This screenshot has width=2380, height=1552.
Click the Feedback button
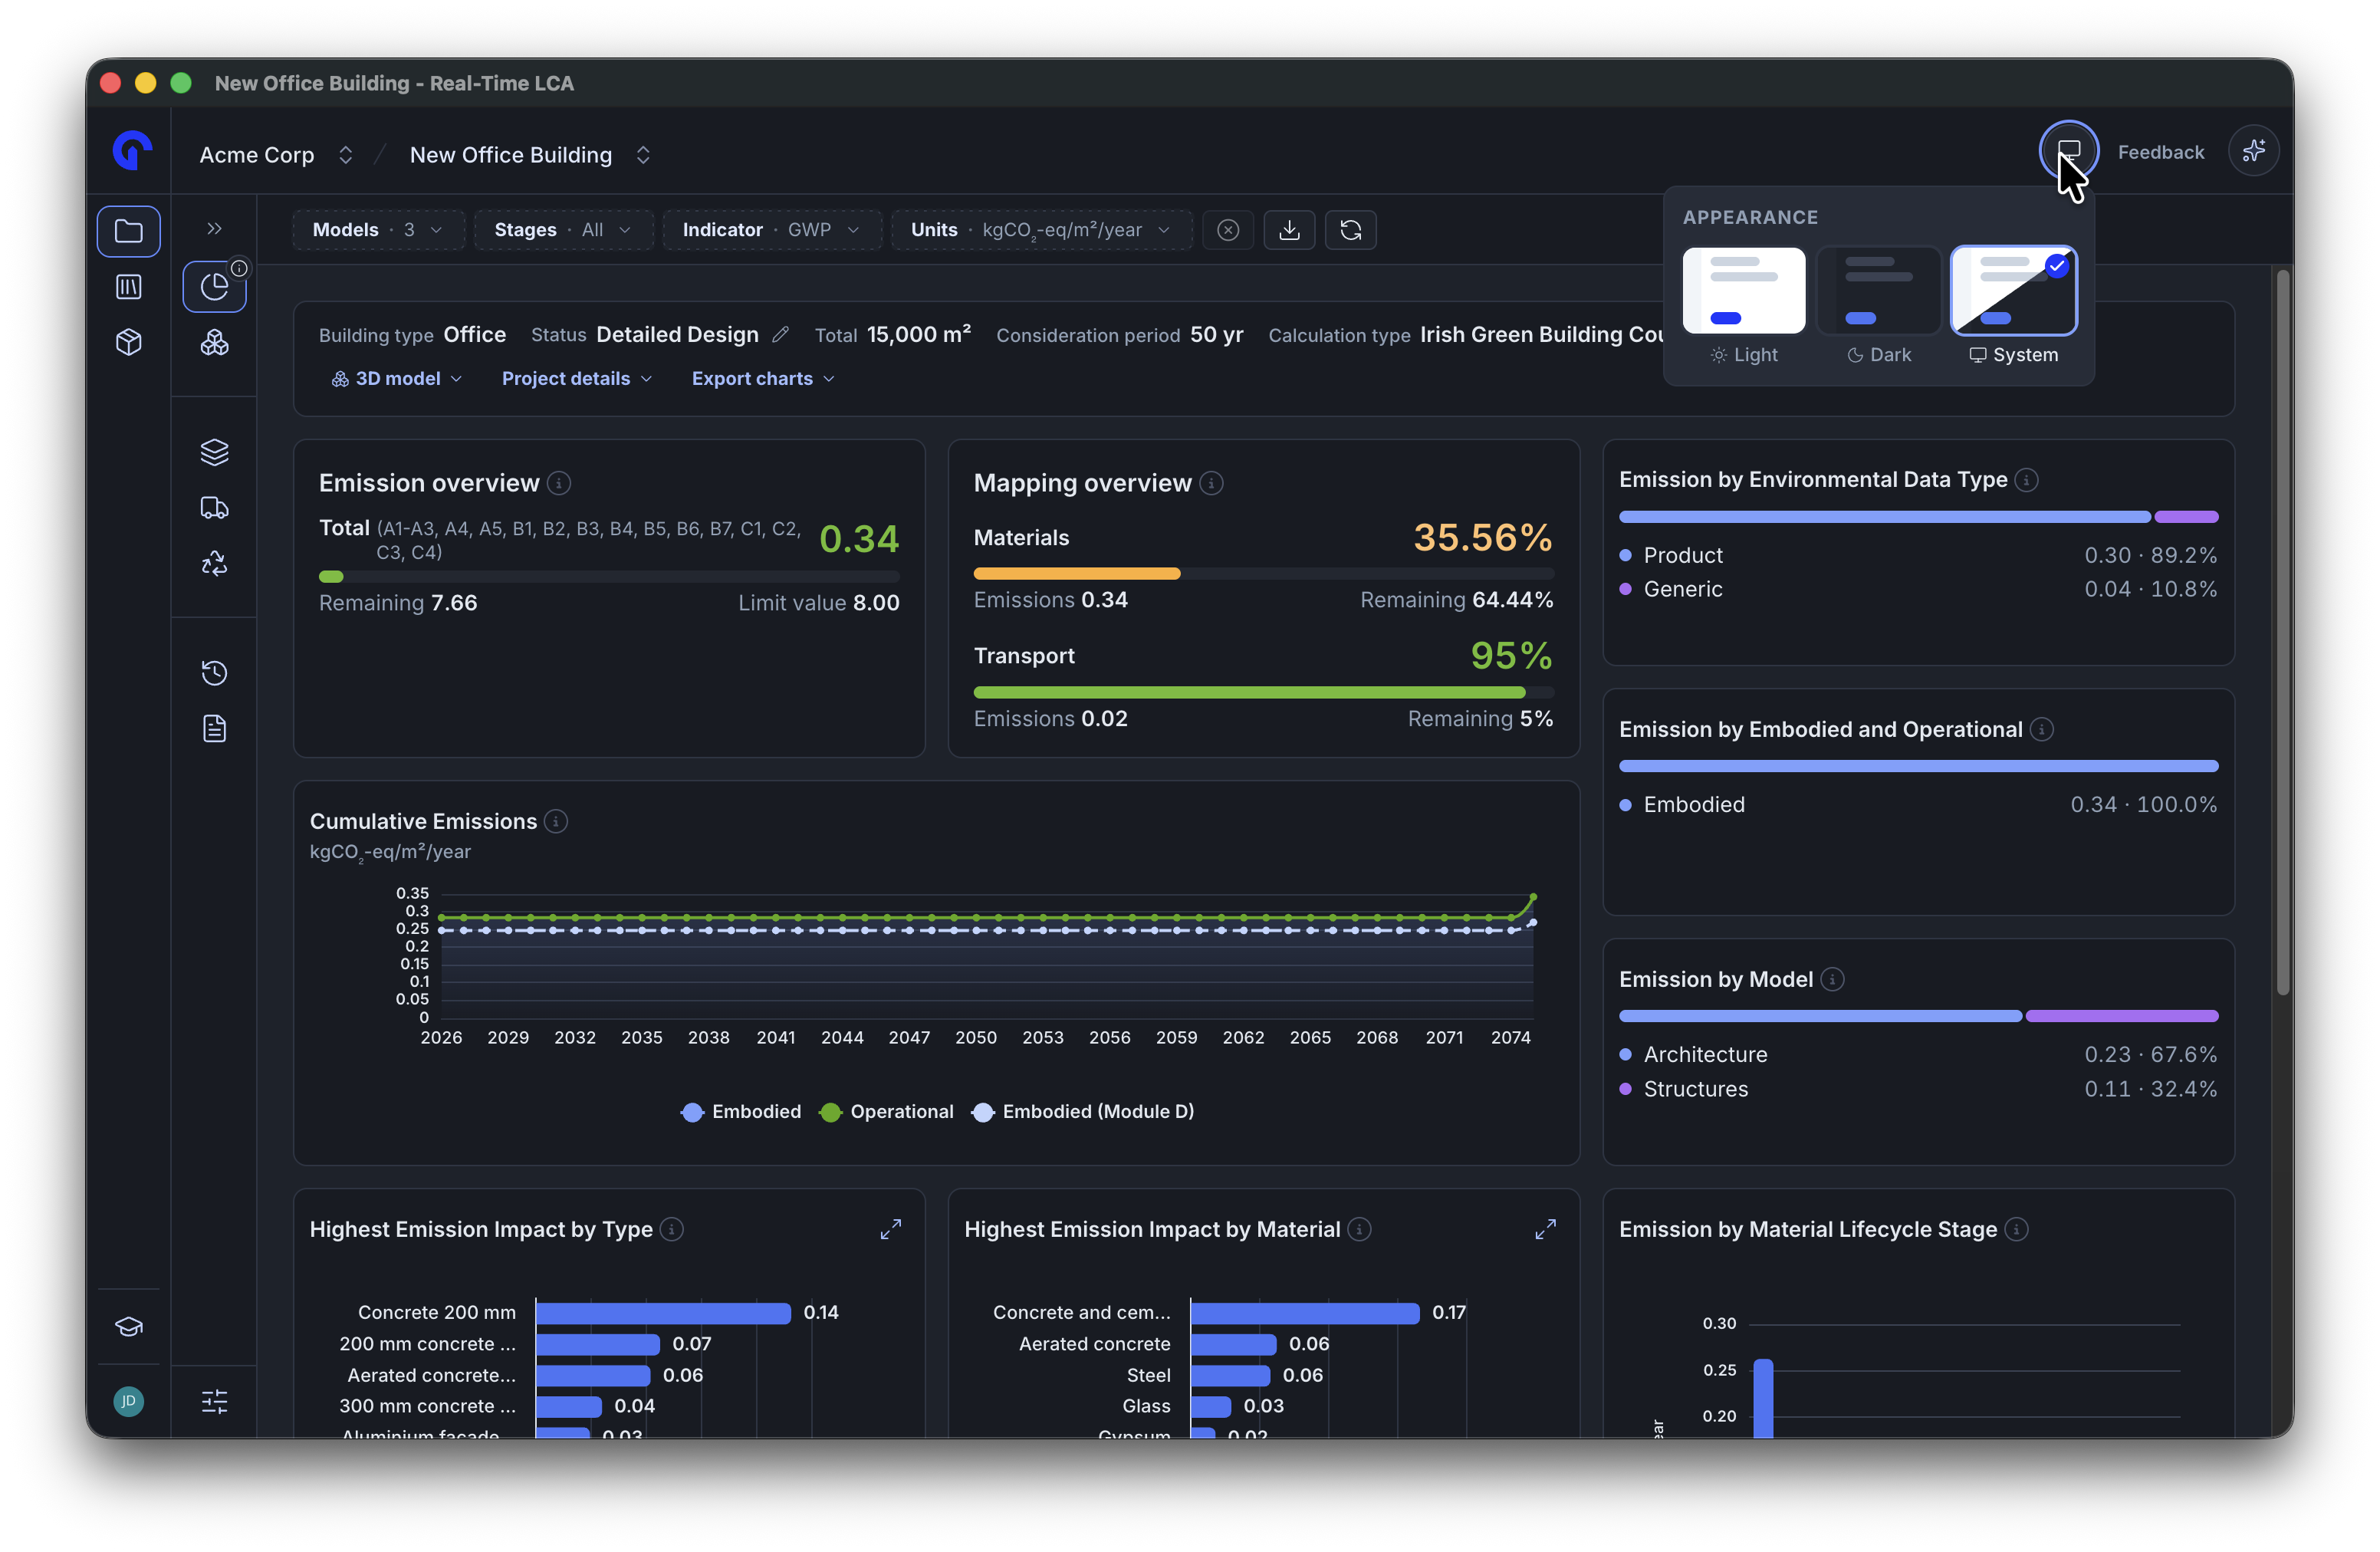(2160, 152)
